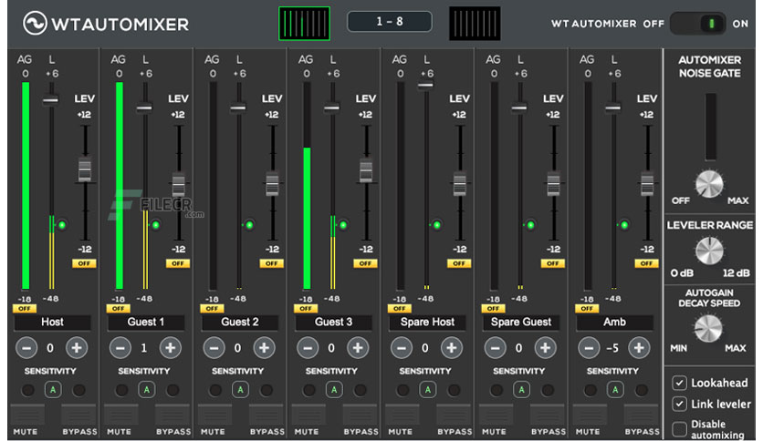The image size is (763, 441).
Task: Click the Guest 1 channel name field
Action: 146,322
